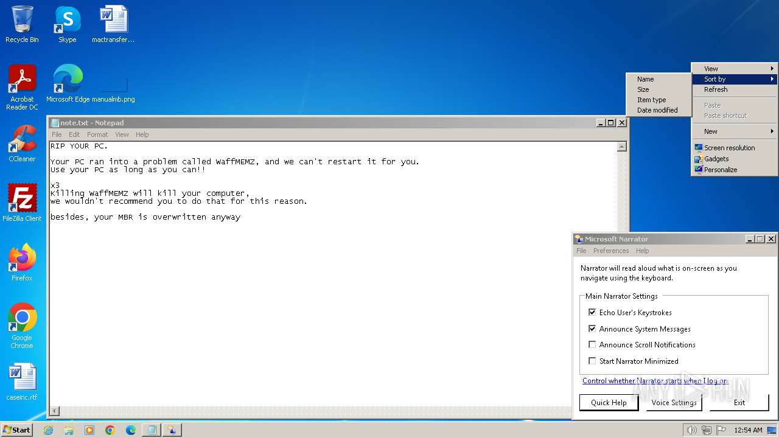The image size is (779, 438).
Task: Open Windows Explorer folder in taskbar
Action: [69, 430]
